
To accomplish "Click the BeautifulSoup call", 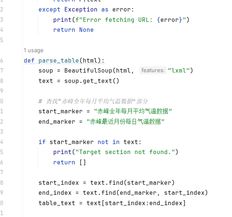I will click(129, 70).
